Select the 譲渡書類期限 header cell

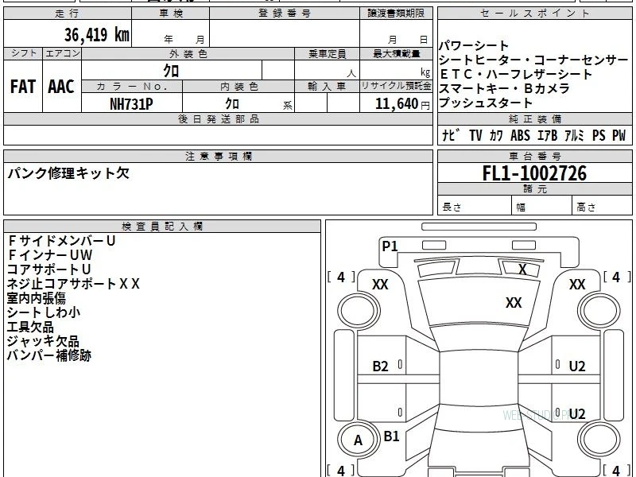point(396,14)
